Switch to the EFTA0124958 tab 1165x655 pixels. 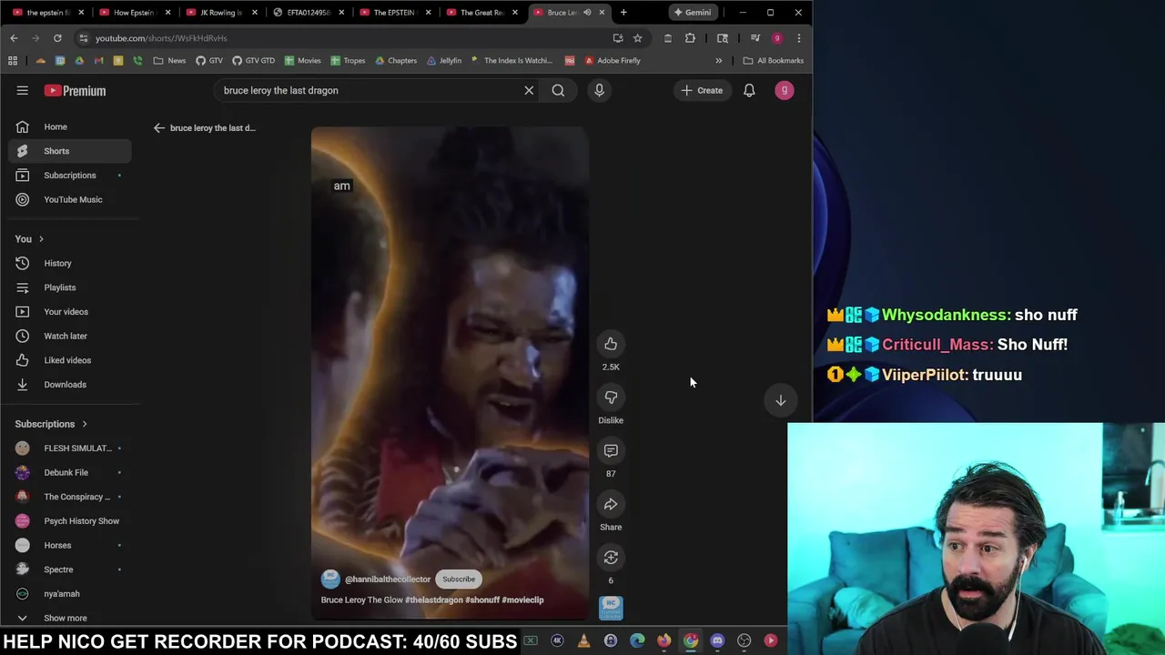[308, 12]
